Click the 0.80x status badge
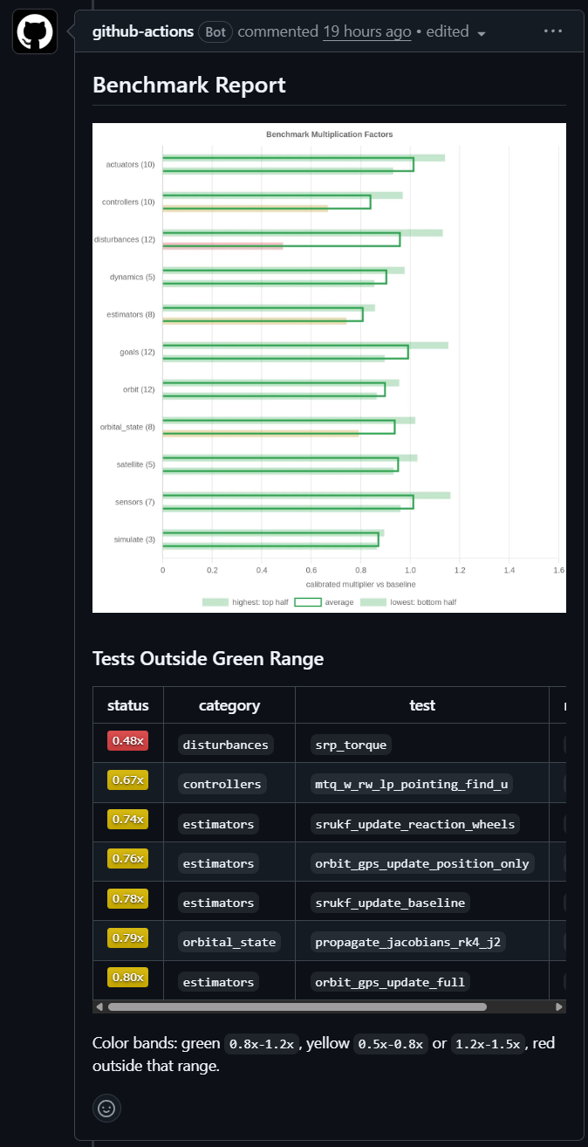Viewport: 588px width, 1147px height. (x=128, y=977)
